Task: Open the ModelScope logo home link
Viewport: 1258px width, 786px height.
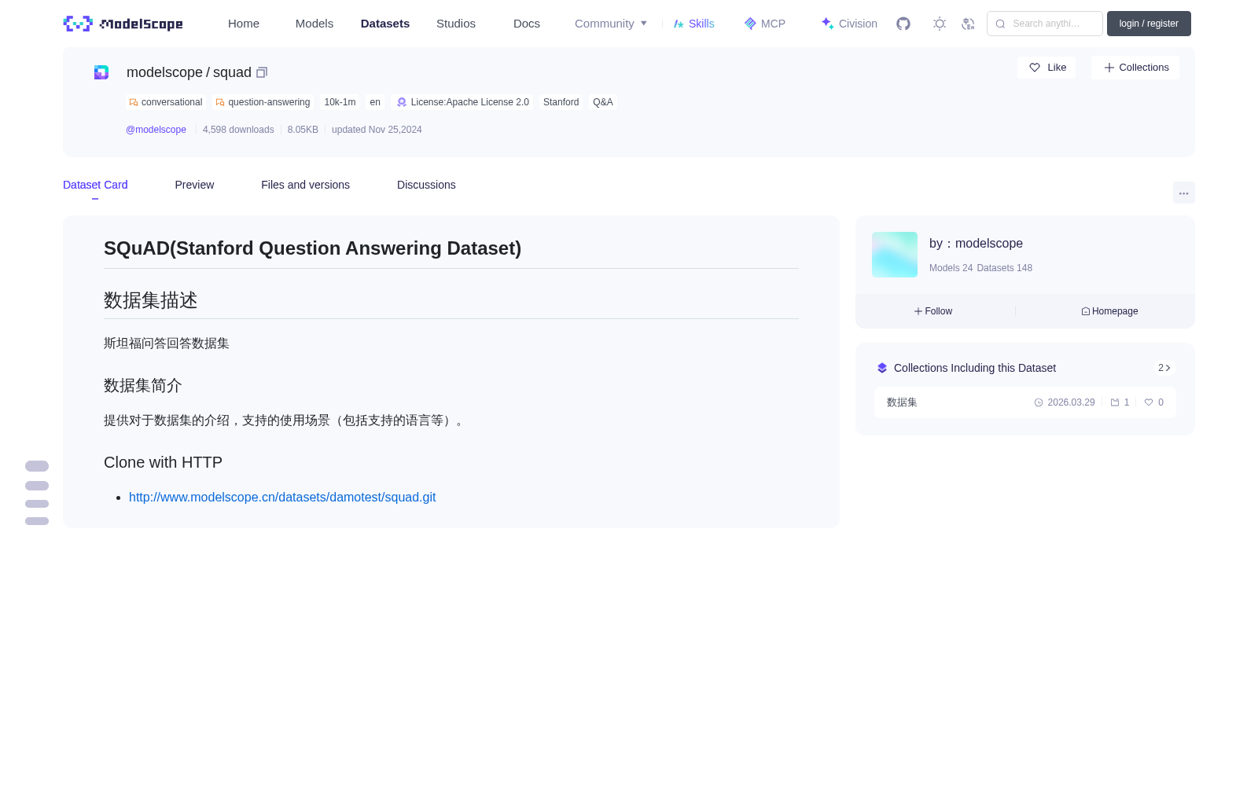Action: 123,24
